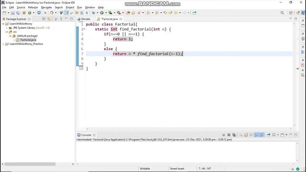The height and width of the screenshot is (172, 306).
Task: Toggle Link with Editor in Package Explorer
Action: click(x=49, y=19)
